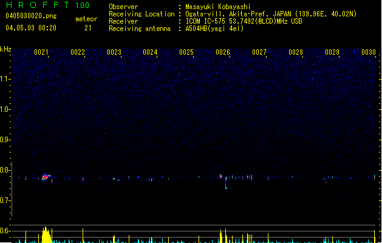Click the 0023 time marker
382x243 pixels.
click(114, 52)
